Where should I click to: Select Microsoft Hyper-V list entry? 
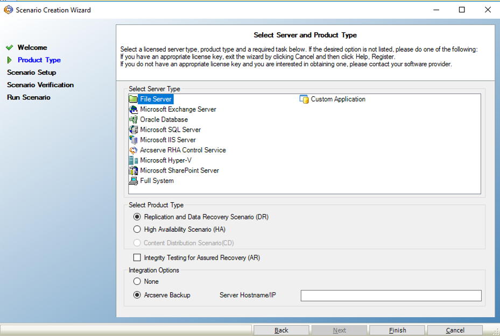pyautogui.click(x=165, y=160)
